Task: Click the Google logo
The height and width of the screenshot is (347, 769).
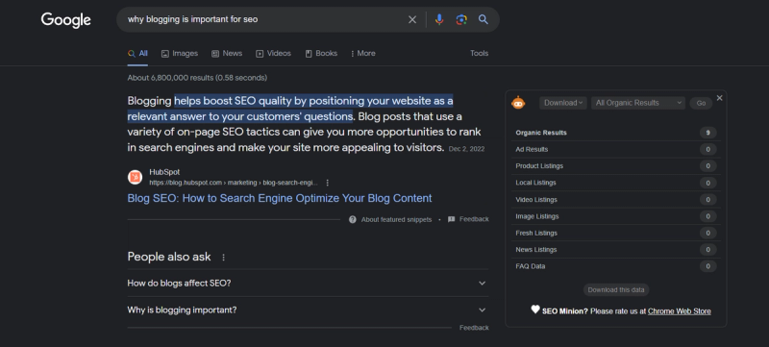Action: (65, 20)
